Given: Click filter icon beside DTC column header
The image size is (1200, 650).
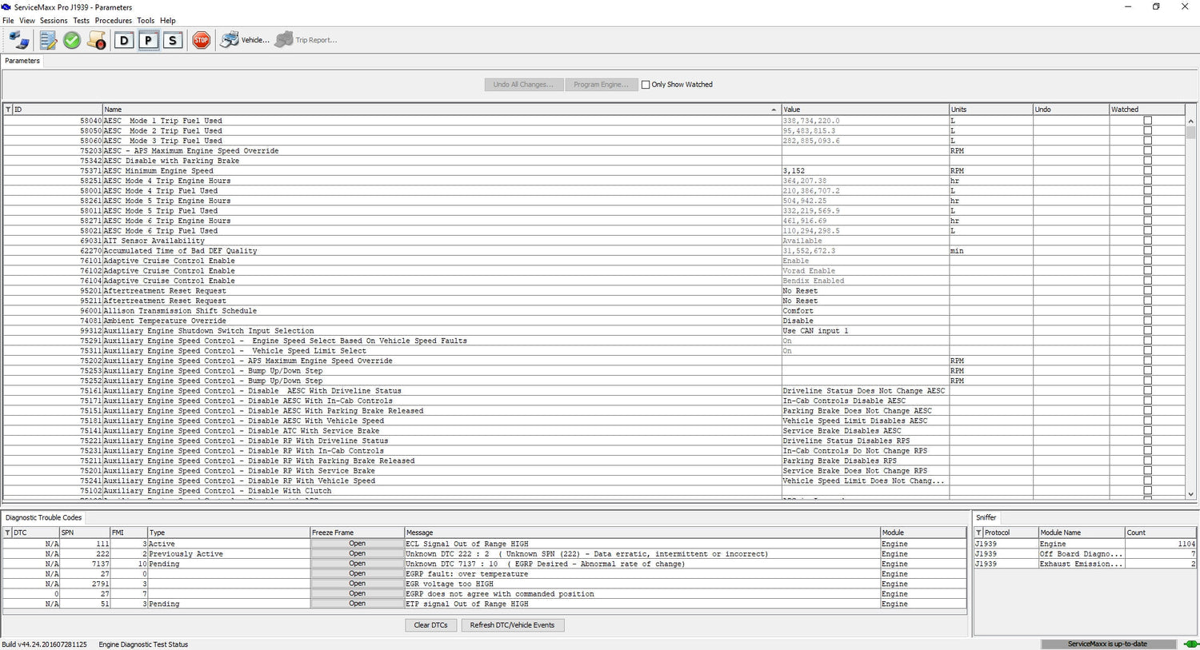Looking at the screenshot, I should pos(8,532).
